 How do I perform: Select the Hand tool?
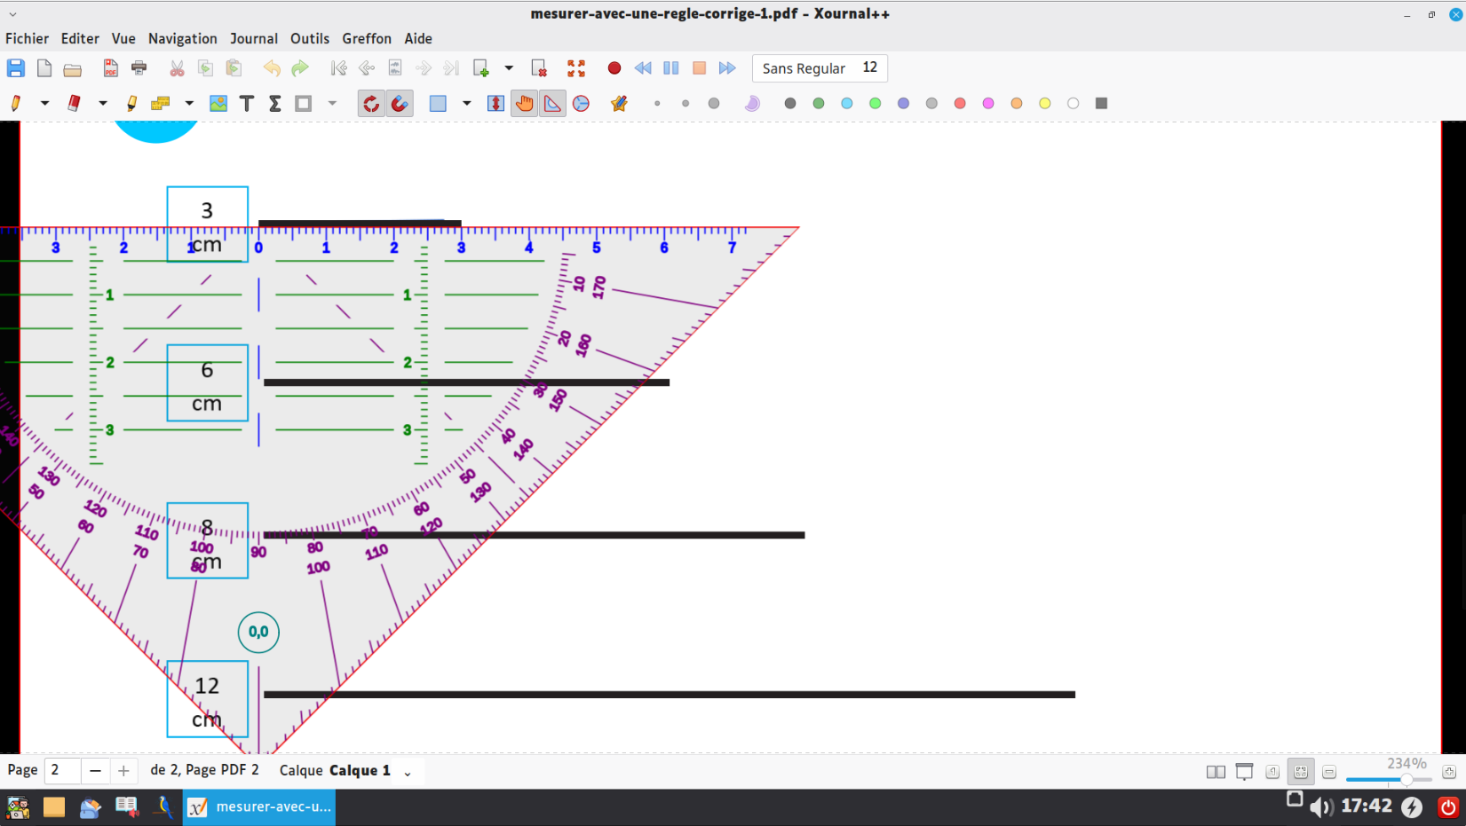coord(525,104)
